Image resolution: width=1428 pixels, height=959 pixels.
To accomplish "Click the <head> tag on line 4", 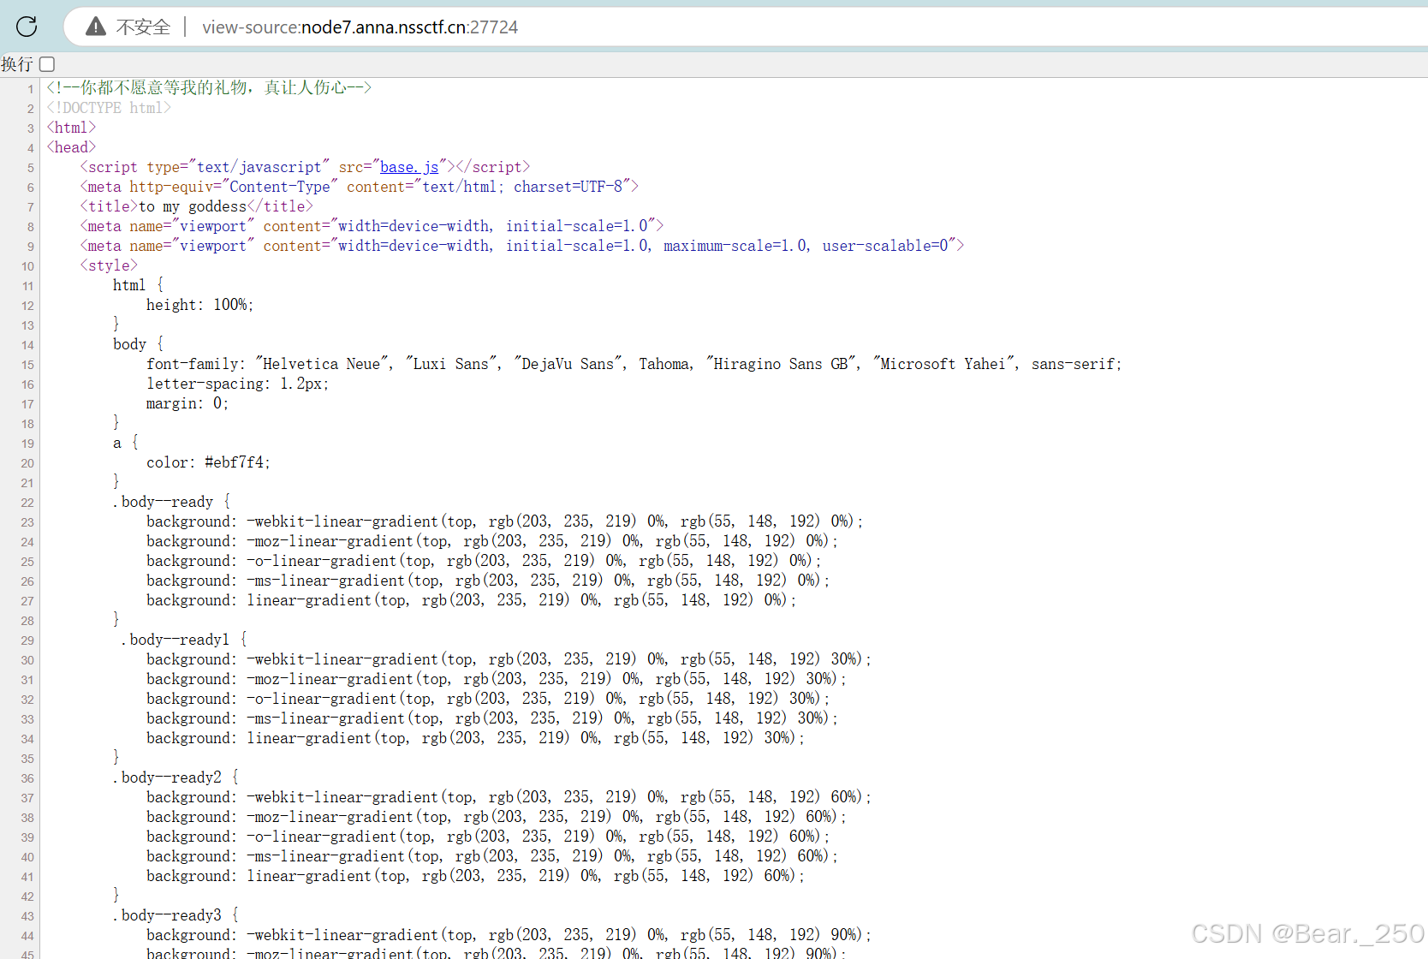I will tap(71, 147).
